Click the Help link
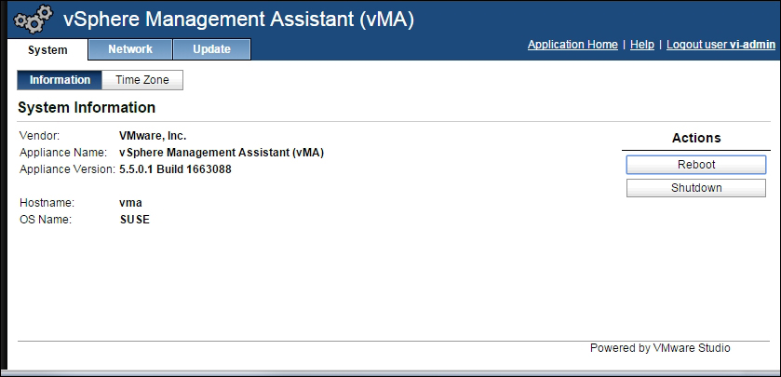The width and height of the screenshot is (781, 377). 642,45
